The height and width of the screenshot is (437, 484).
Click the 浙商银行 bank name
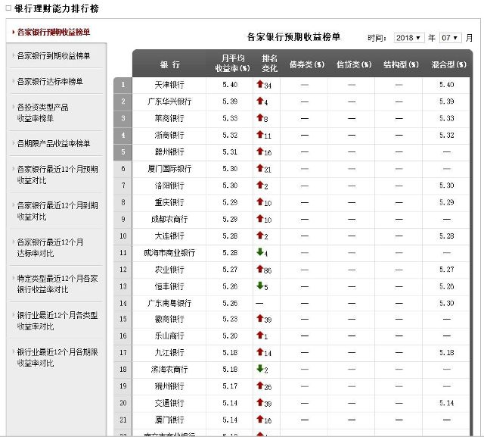[169, 135]
